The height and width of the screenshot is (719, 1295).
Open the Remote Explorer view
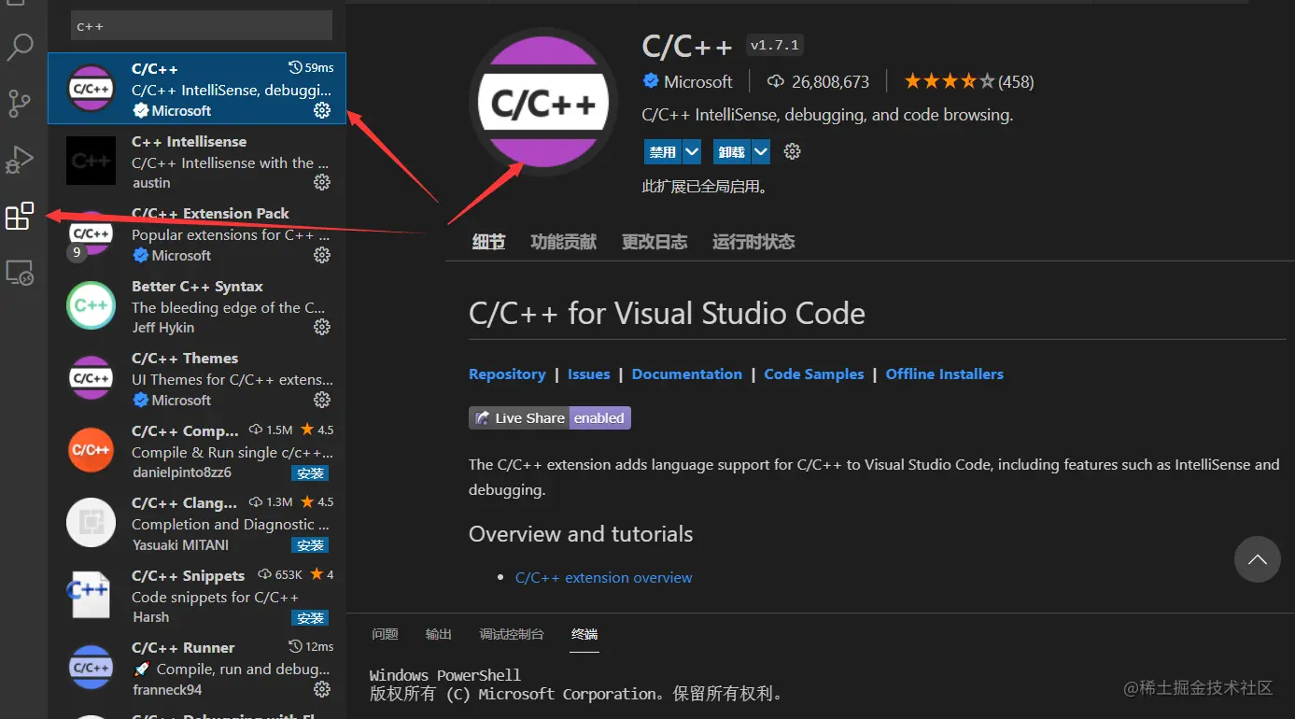pyautogui.click(x=21, y=272)
